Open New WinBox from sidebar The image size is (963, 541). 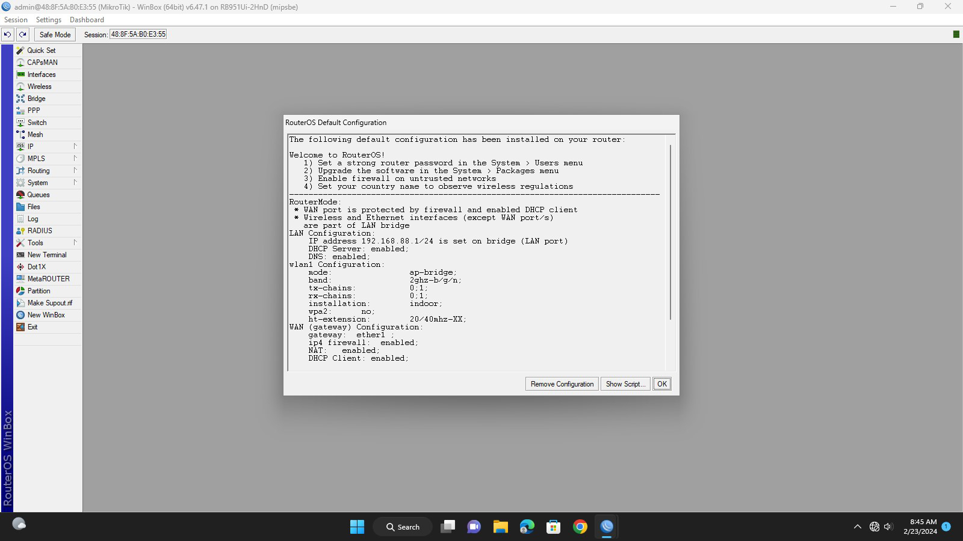pyautogui.click(x=48, y=315)
